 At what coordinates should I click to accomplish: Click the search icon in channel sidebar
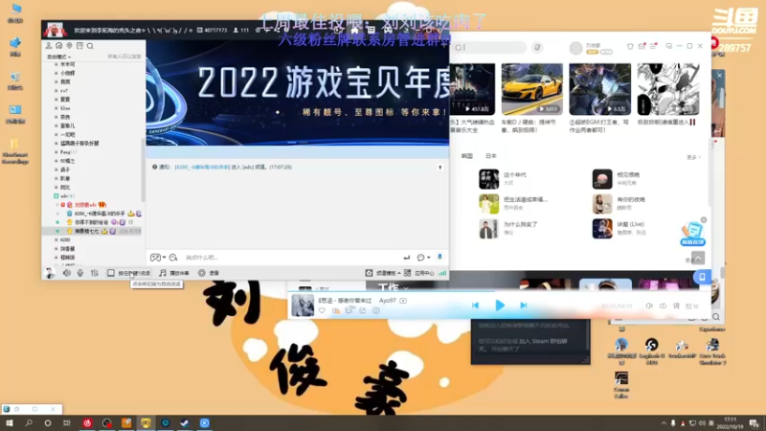90,46
